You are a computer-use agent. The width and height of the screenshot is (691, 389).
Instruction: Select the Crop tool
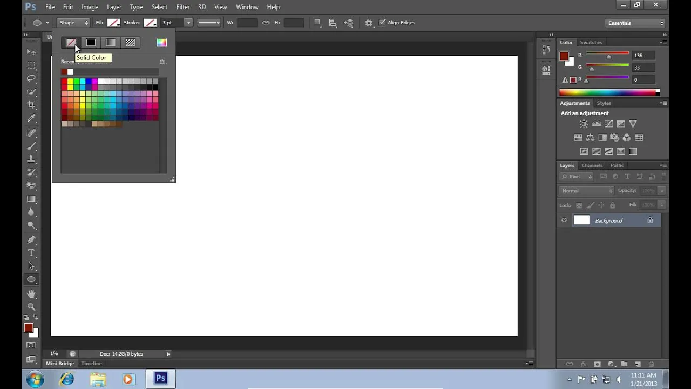pos(31,105)
